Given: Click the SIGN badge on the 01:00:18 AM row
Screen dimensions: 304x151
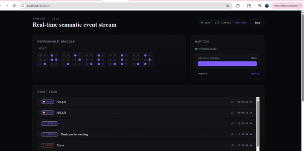Looking at the screenshot, I should [47, 113].
